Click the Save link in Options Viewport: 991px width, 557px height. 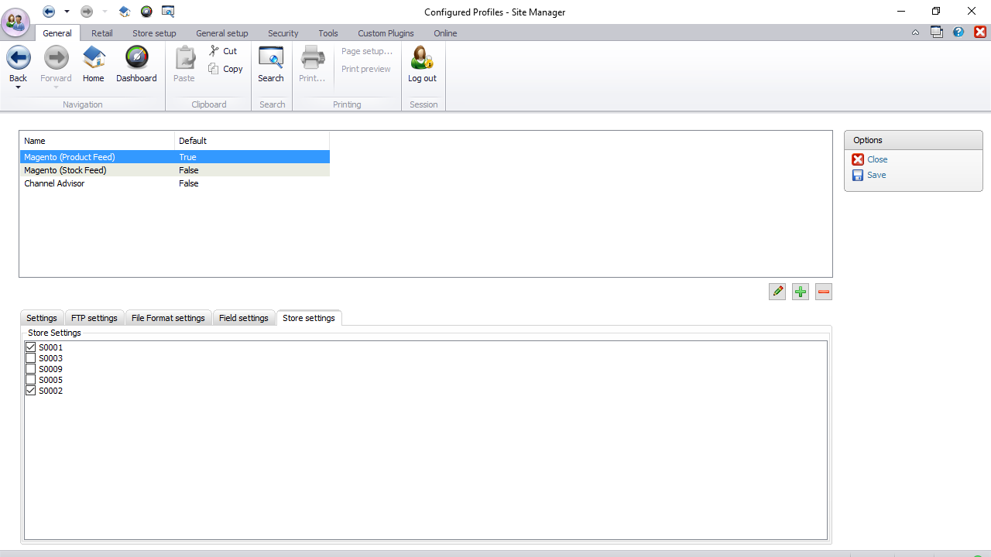click(876, 175)
